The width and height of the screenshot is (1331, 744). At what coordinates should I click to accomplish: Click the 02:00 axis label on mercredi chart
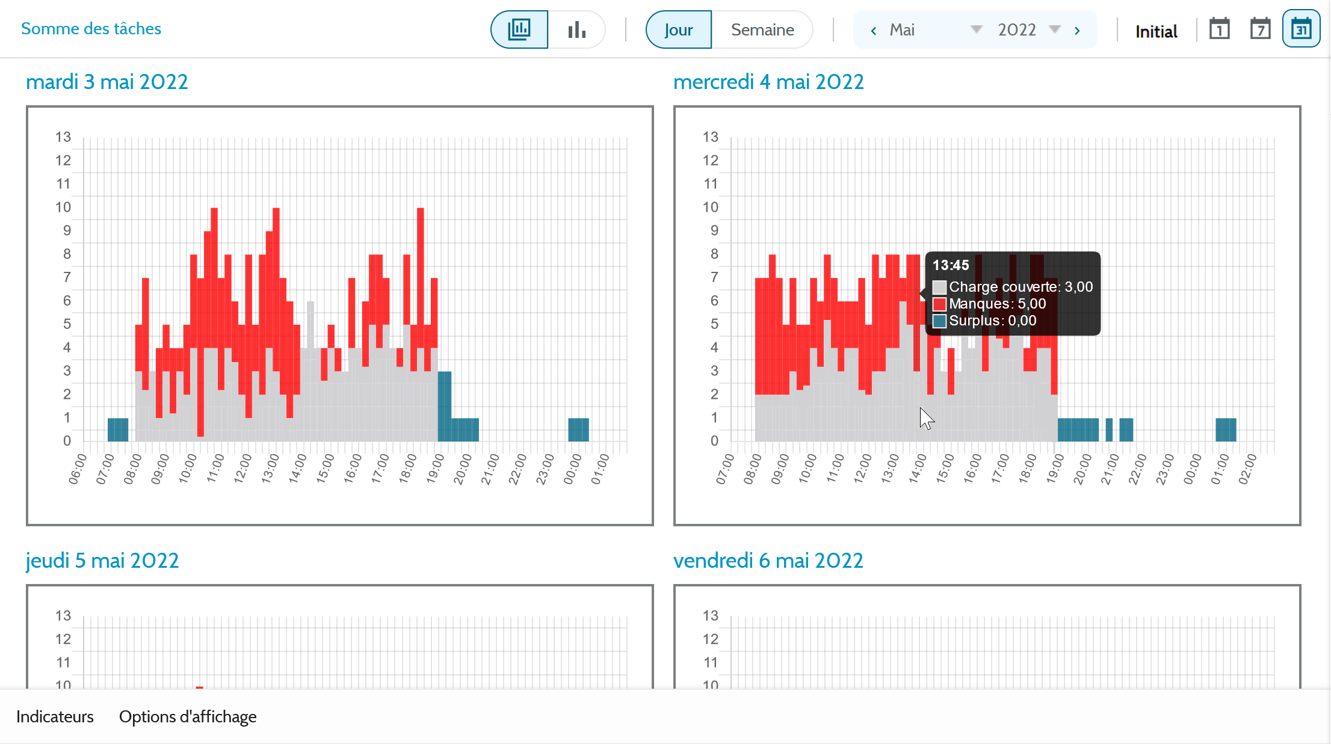pos(1247,470)
